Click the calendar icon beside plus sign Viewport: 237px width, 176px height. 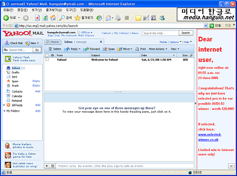pos(53,166)
